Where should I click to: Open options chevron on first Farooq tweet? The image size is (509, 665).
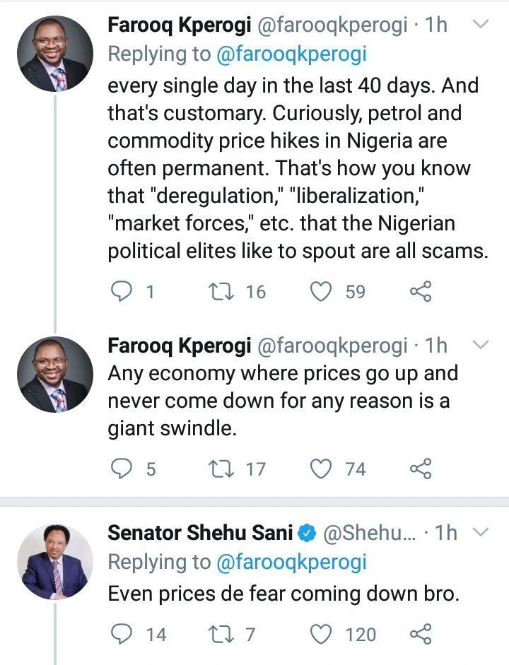(480, 25)
